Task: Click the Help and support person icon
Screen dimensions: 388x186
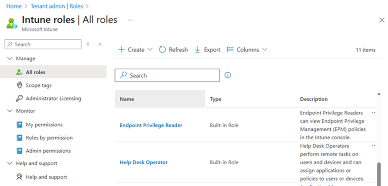Action: [x=19, y=177]
